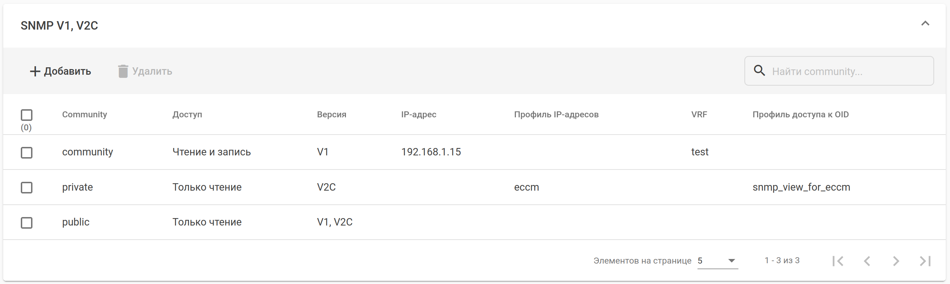
Task: Click the IP-адрес column header
Action: point(419,115)
